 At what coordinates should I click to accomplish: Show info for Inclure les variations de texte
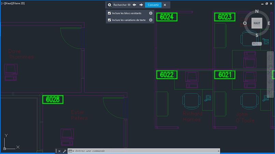tap(151, 20)
